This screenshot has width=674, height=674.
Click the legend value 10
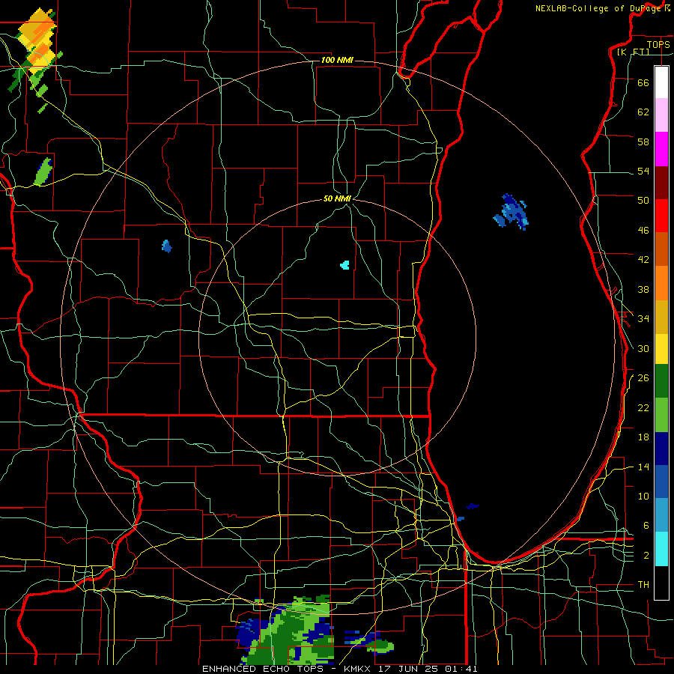pyautogui.click(x=643, y=496)
